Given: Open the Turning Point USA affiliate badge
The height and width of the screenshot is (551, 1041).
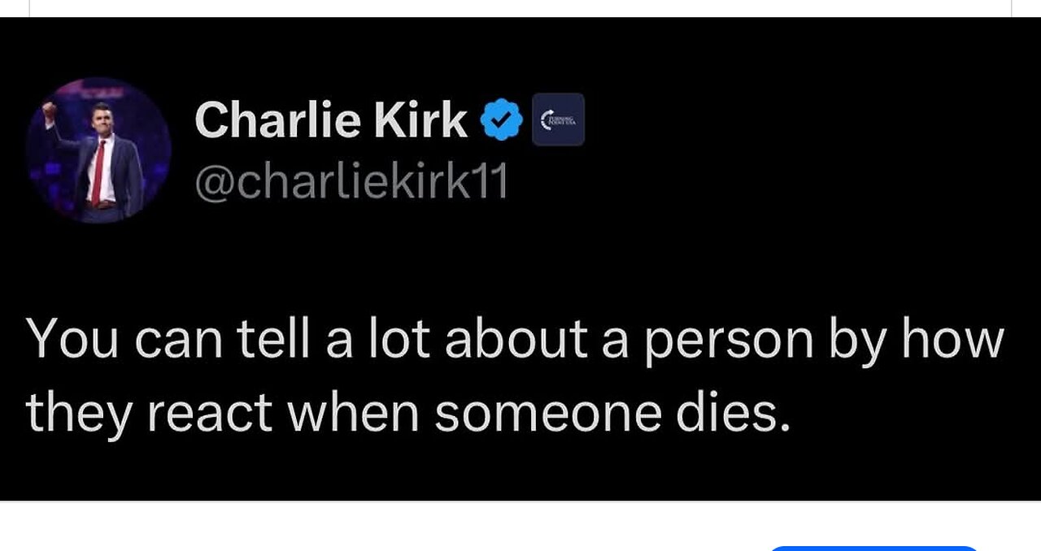Looking at the screenshot, I should [558, 119].
